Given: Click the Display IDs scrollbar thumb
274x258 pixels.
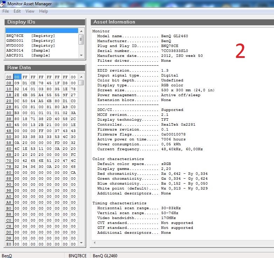Looking at the screenshot, I should [81, 39].
